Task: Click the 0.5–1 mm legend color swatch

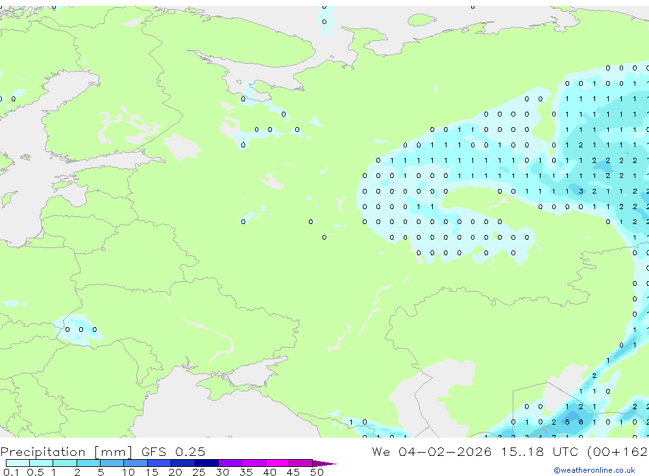Action: [x=41, y=463]
